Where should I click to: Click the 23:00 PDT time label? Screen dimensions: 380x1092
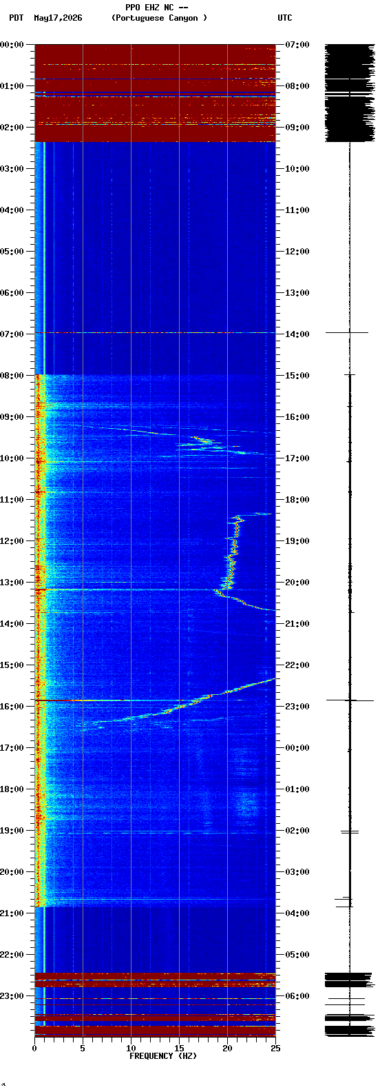tap(12, 996)
